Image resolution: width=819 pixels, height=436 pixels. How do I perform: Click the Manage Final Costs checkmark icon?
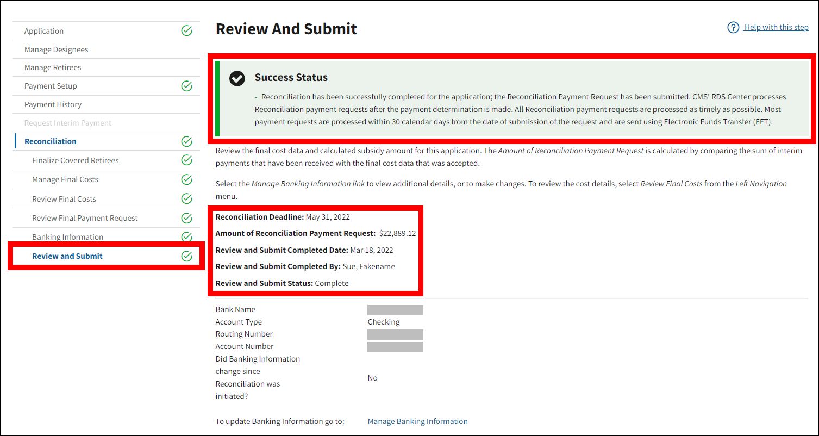(x=186, y=179)
